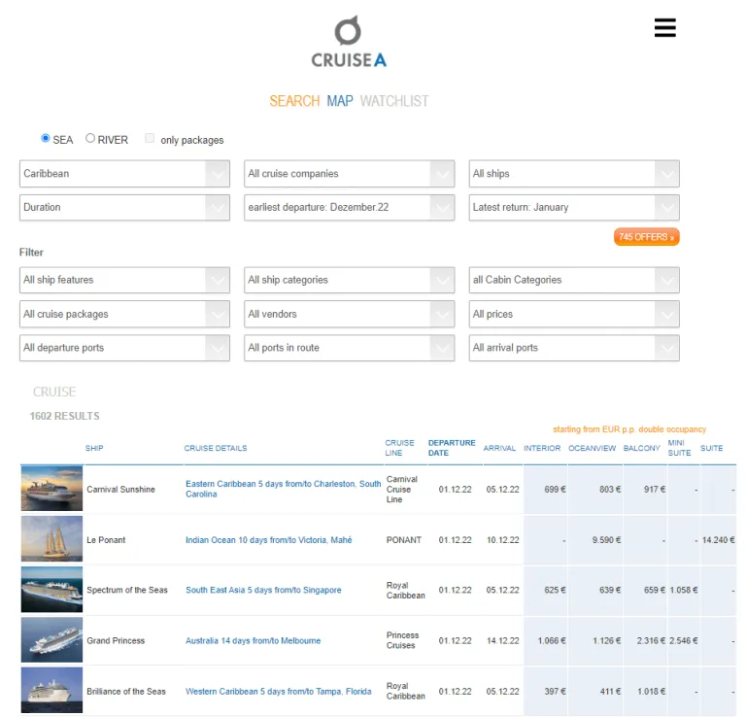The image size is (746, 717).
Task: Open the hamburger menu icon
Action: tap(664, 27)
